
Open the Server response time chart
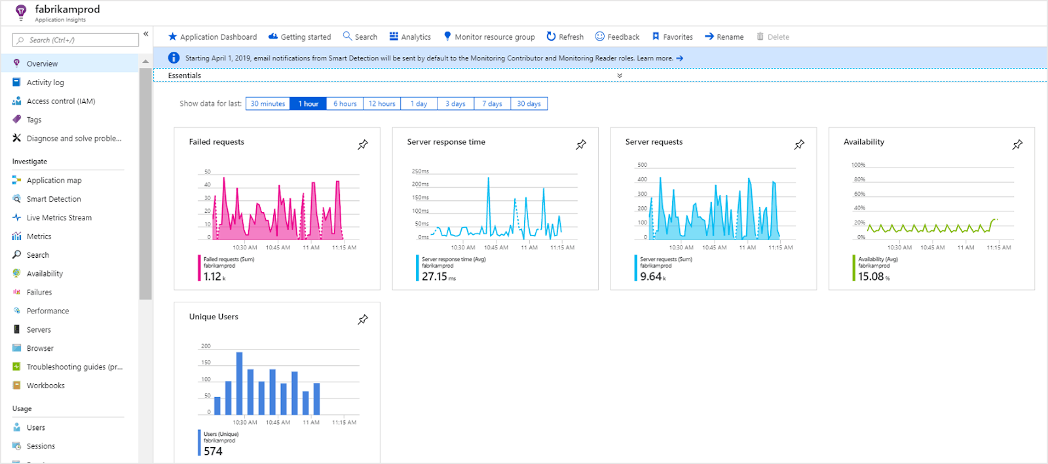pos(496,207)
